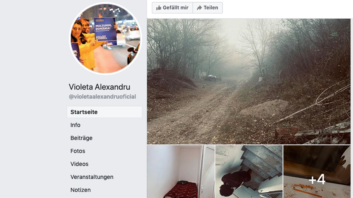Click the Teilen button

pyautogui.click(x=207, y=8)
